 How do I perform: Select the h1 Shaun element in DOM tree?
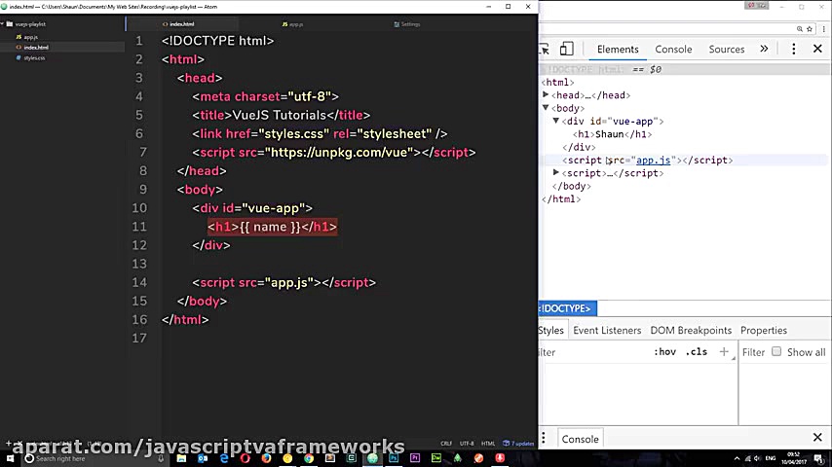(x=613, y=134)
